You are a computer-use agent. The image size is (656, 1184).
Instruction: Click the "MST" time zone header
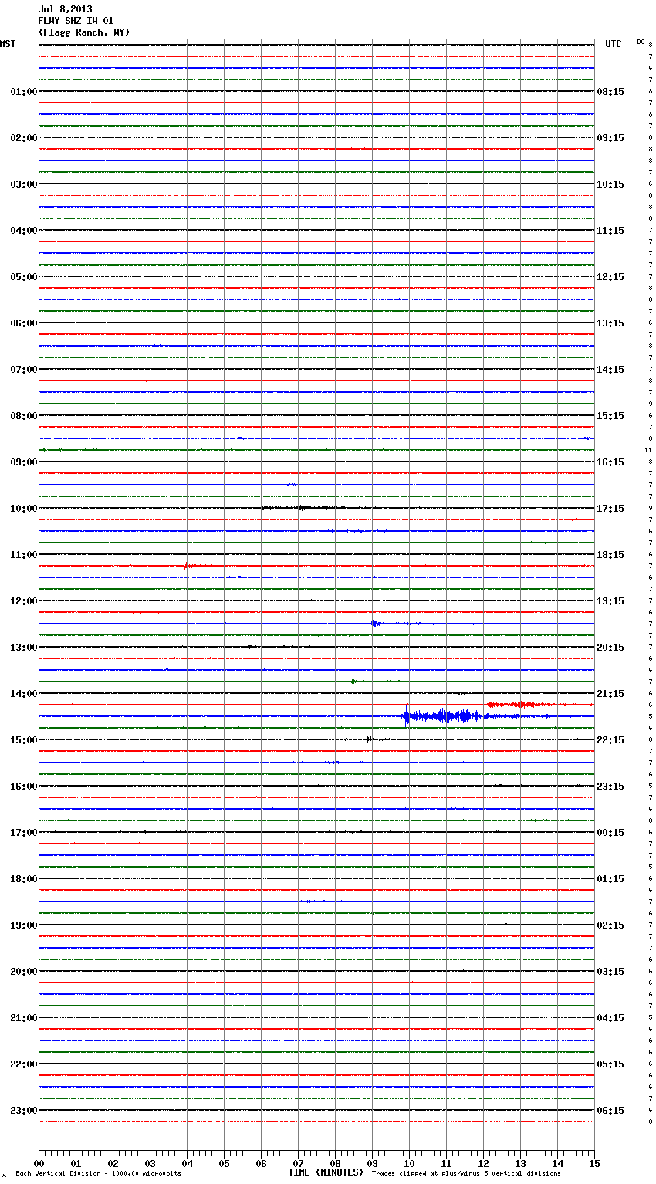coord(8,44)
